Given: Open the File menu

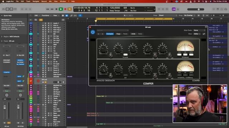Looking at the screenshot, I should pyautogui.click(x=17, y=1).
